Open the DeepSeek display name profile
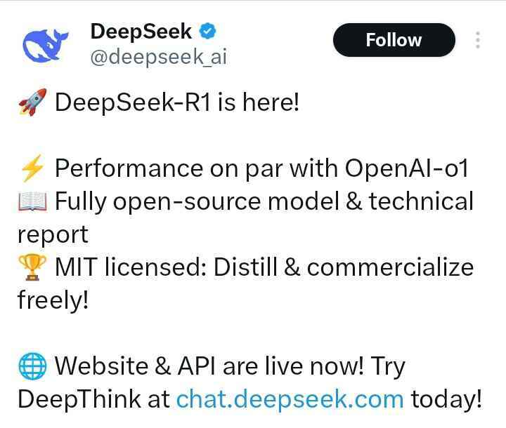 pos(141,32)
